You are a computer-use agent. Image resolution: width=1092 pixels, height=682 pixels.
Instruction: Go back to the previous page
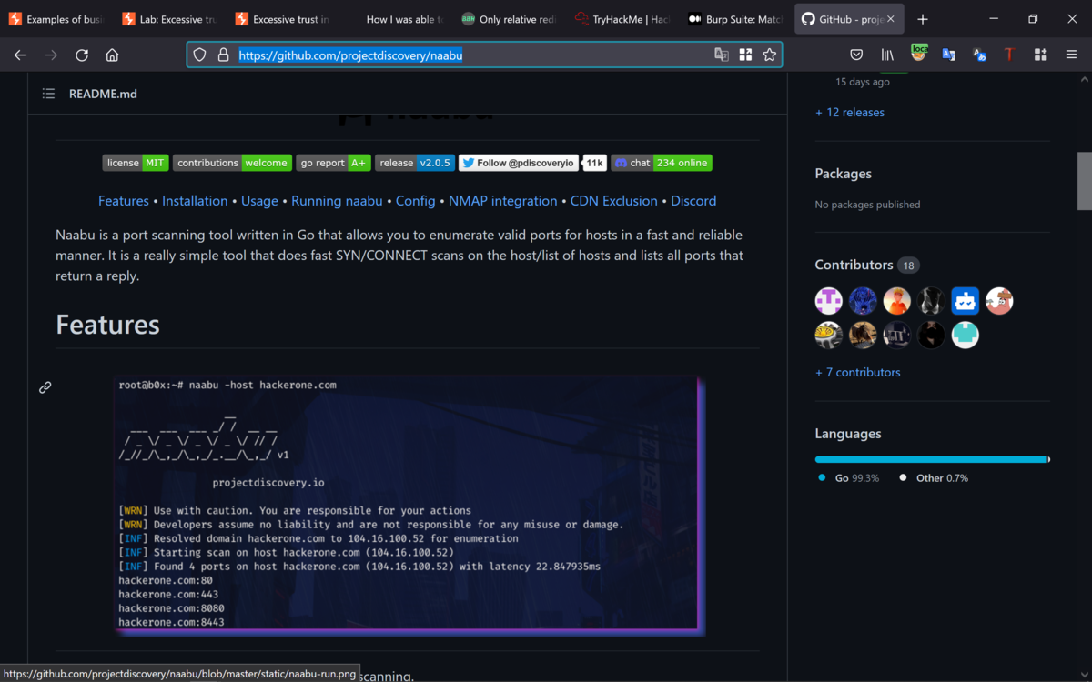tap(20, 55)
